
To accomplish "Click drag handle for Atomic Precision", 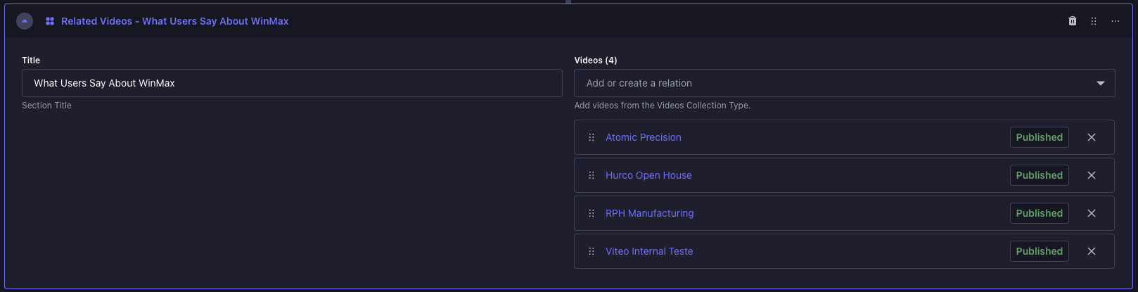I will pos(592,137).
